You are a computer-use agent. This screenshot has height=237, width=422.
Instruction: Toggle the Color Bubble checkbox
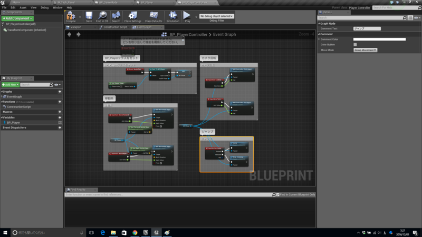coord(355,45)
